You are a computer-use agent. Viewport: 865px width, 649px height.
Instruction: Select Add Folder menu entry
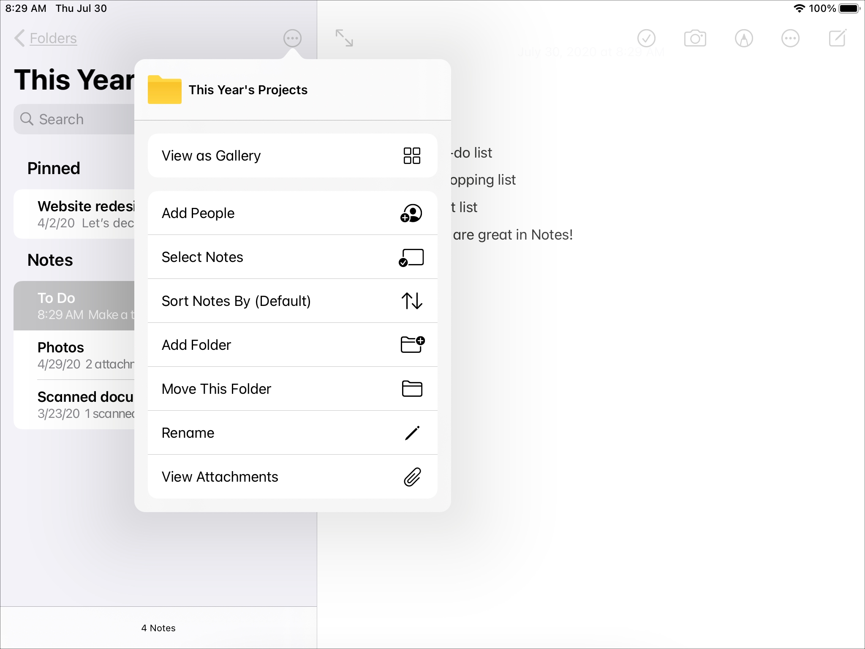pyautogui.click(x=292, y=345)
